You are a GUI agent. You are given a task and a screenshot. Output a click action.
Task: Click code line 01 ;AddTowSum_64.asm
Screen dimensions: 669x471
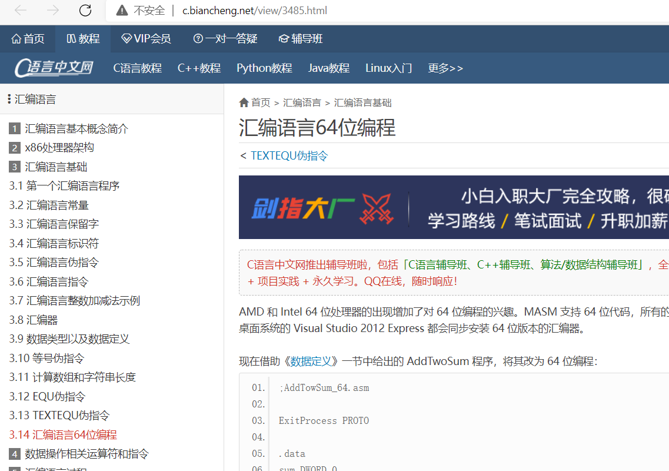coord(324,388)
